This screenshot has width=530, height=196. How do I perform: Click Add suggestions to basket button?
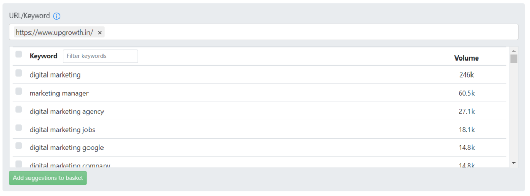48,178
